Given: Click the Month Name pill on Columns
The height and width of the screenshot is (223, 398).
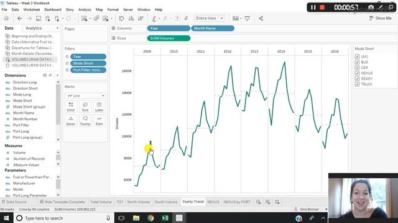Looking at the screenshot, I should pyautogui.click(x=213, y=28).
